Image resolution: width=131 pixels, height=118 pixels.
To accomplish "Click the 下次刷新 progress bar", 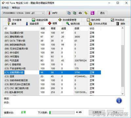I will point(62,112).
